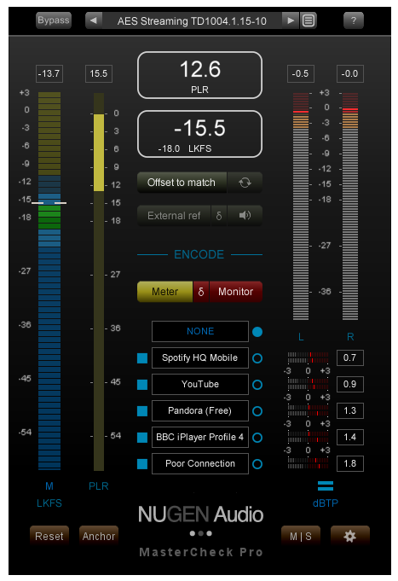Click the 1.3 value for Pandora (Free)

350,410
